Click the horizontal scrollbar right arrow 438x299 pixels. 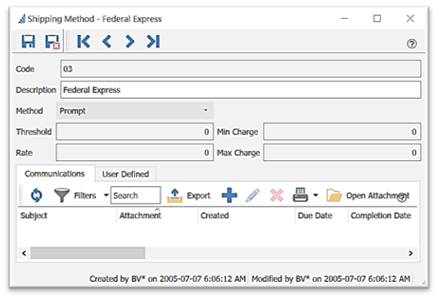(411, 253)
